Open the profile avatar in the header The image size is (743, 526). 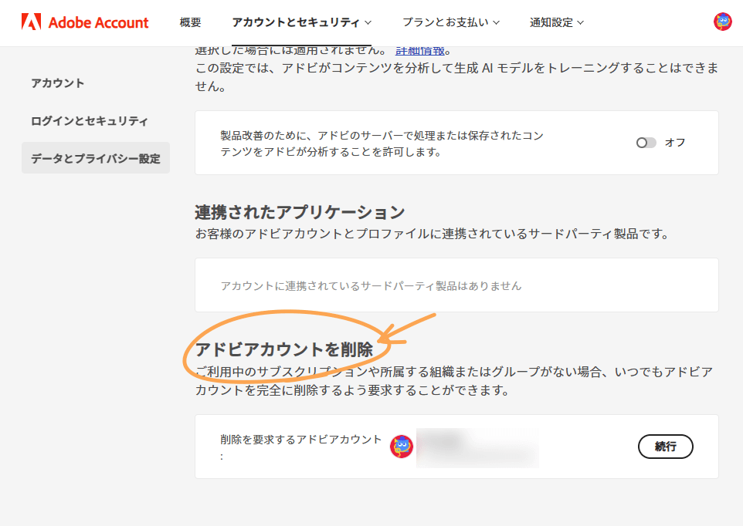tap(723, 22)
